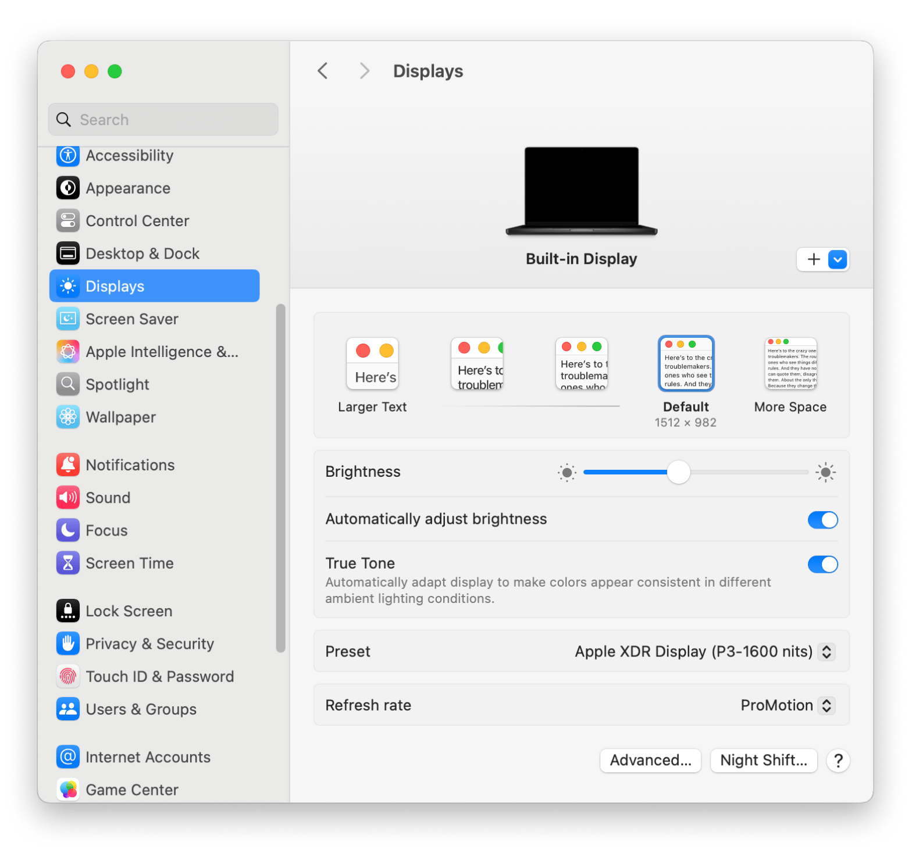Open the Notifications bell icon
Image resolution: width=912 pixels, height=857 pixels.
(x=68, y=465)
